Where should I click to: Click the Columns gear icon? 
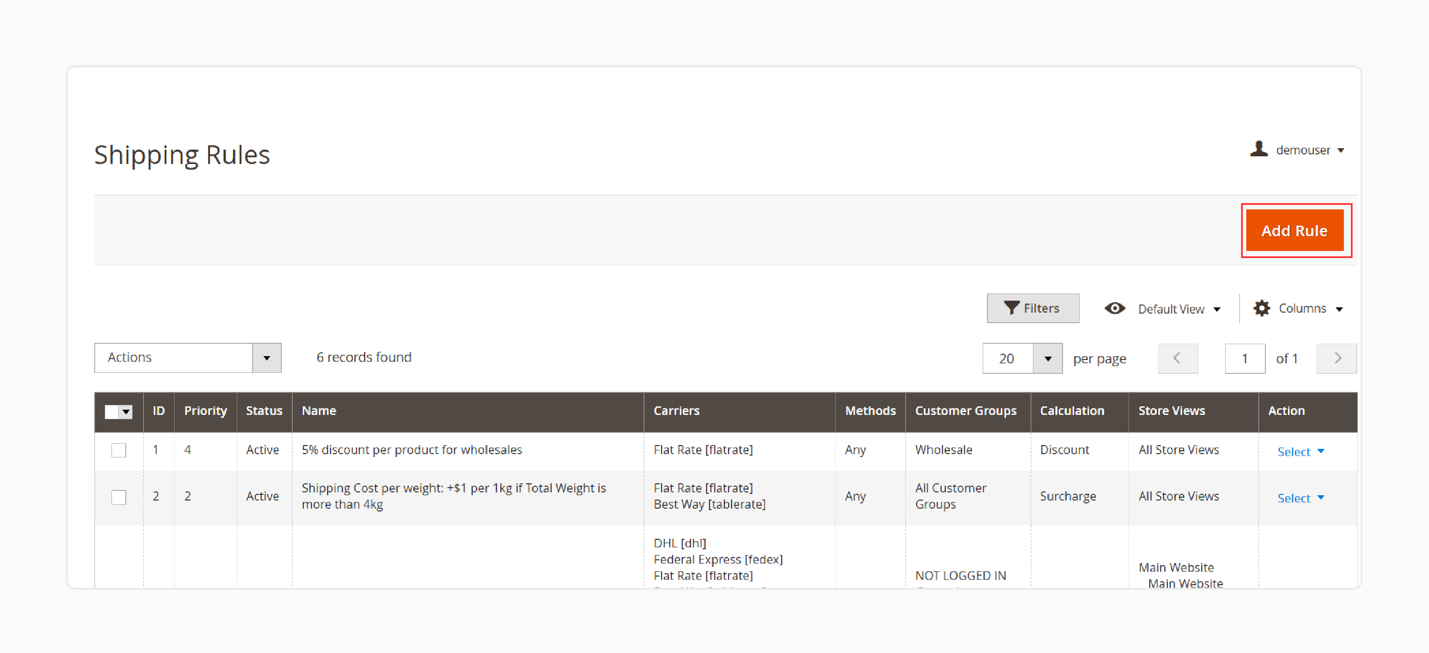(1262, 308)
